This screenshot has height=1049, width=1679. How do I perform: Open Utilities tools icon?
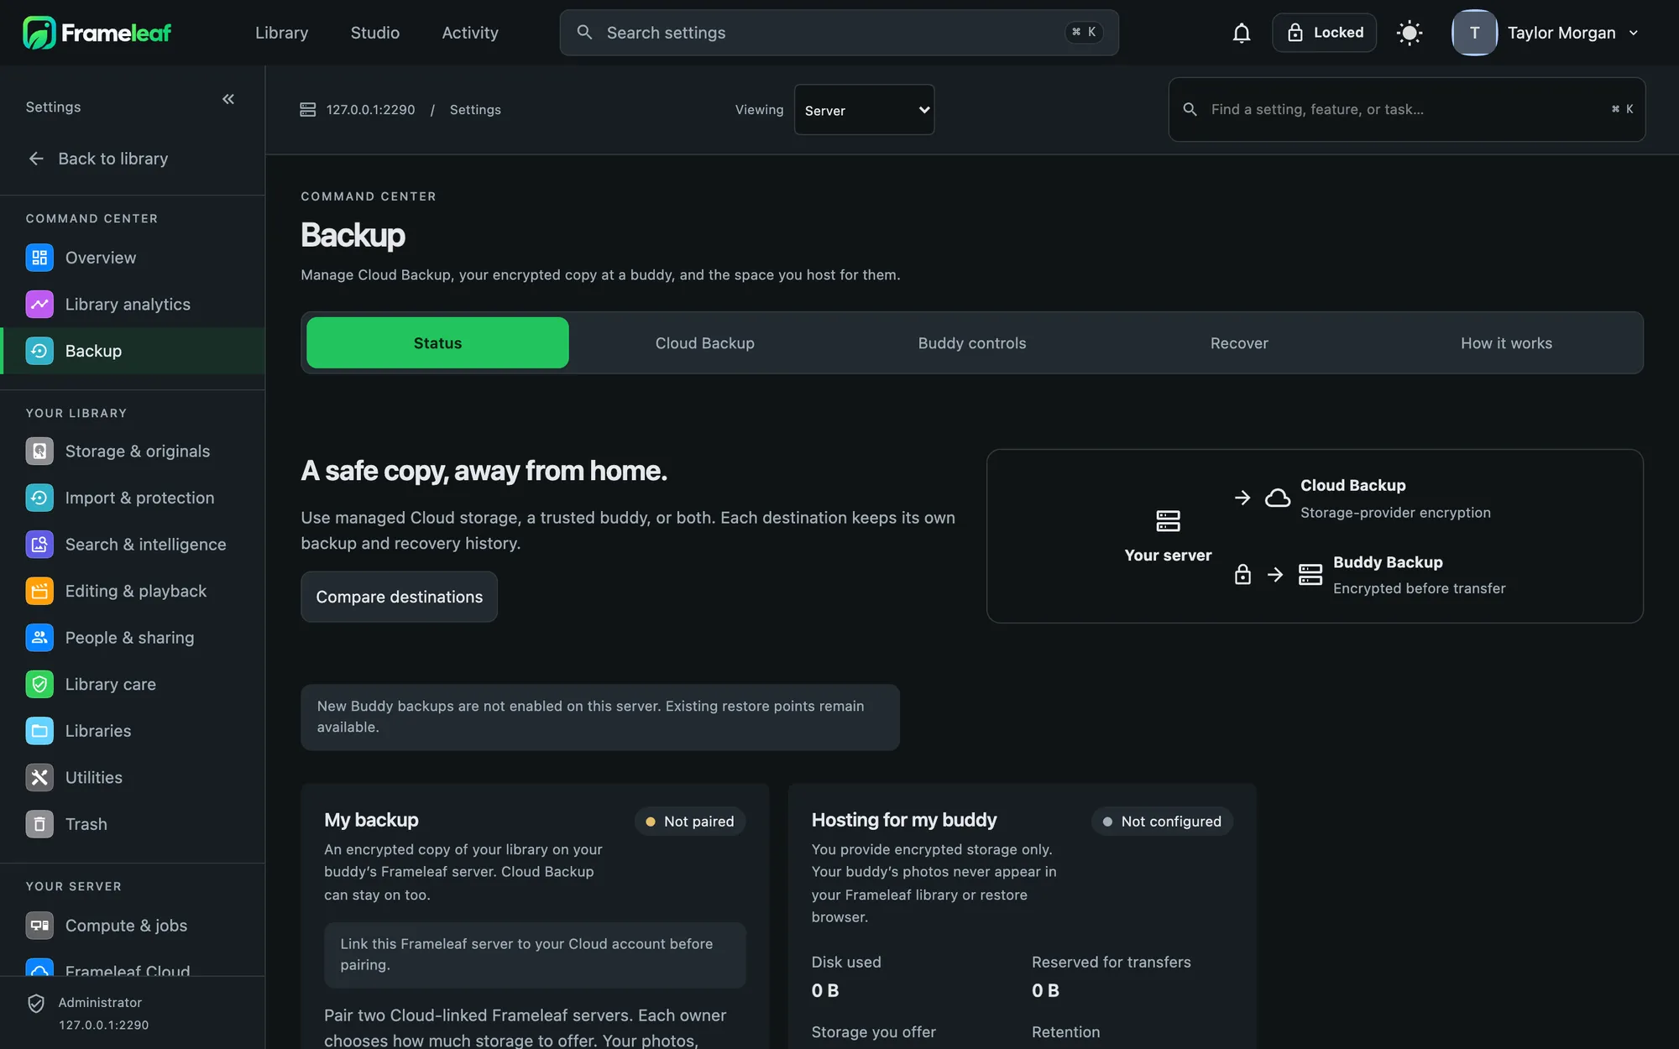click(x=39, y=778)
